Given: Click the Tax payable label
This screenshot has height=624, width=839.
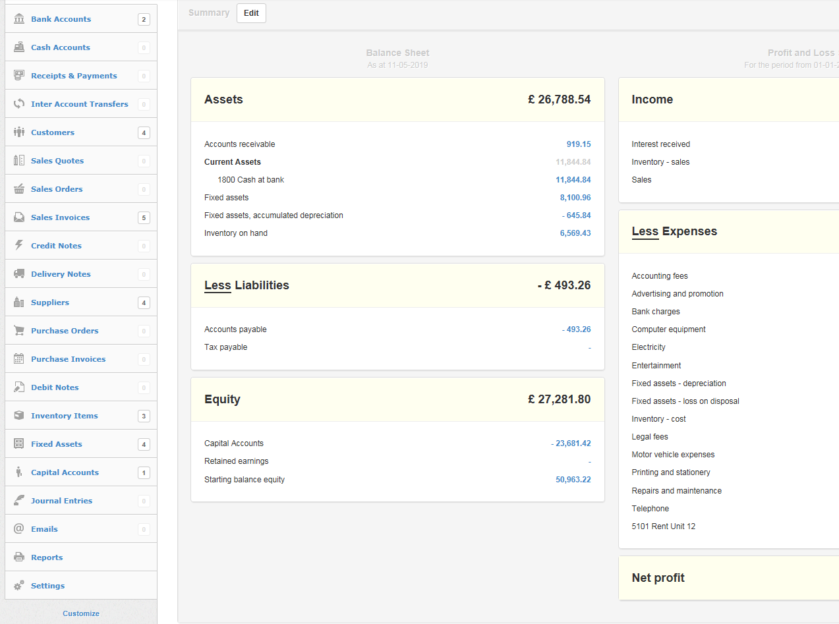Looking at the screenshot, I should pos(226,347).
